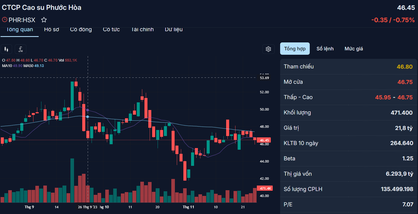Image resolution: width=418 pixels, height=214 pixels.
Task: Click the PHR:HSX ticker label
Action: coord(22,20)
